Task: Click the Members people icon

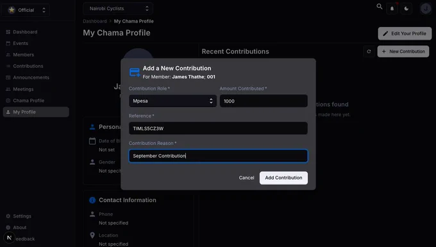Action: (8, 55)
